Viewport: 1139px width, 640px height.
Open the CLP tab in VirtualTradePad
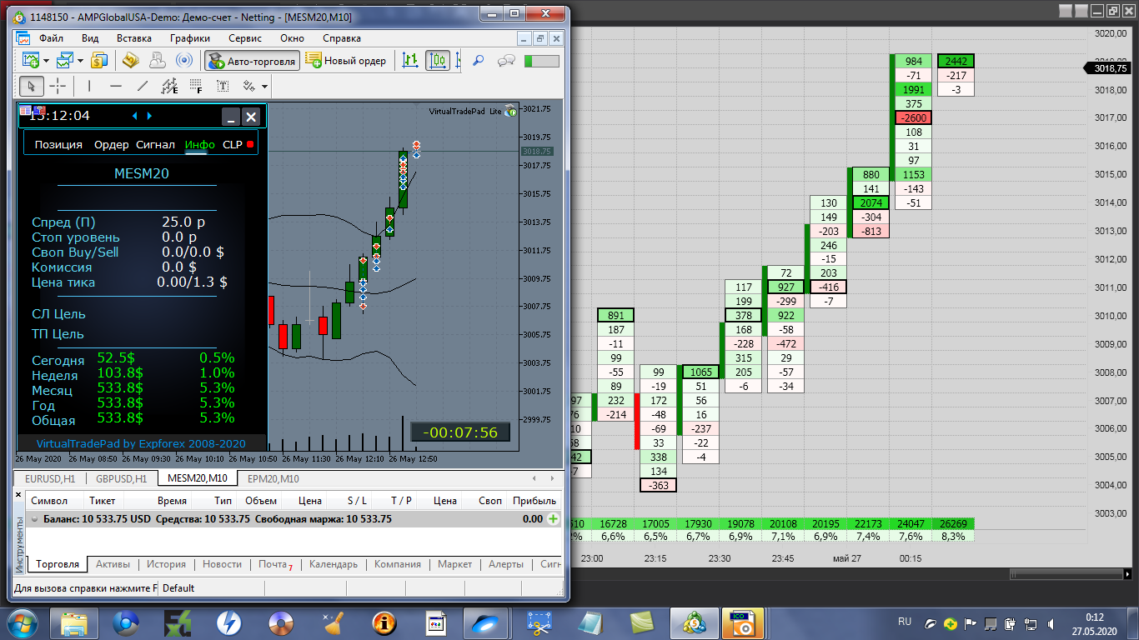[233, 144]
